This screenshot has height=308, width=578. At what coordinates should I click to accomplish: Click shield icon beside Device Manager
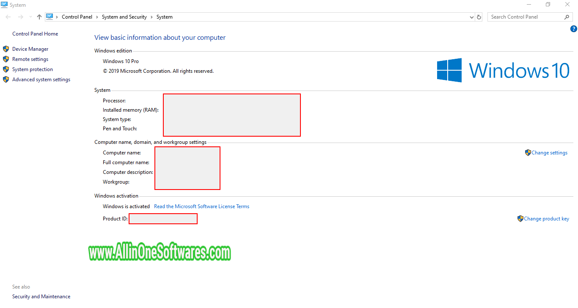click(x=6, y=49)
